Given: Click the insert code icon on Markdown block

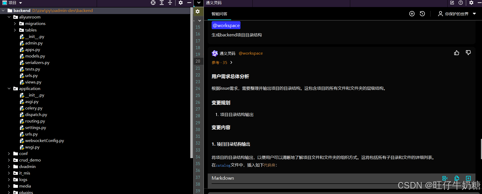Looking at the screenshot, I should click(x=445, y=178).
